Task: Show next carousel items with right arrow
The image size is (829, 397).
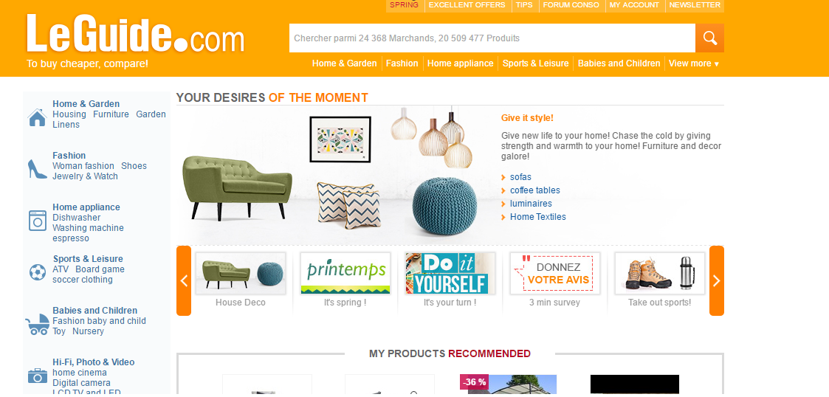Action: [716, 280]
